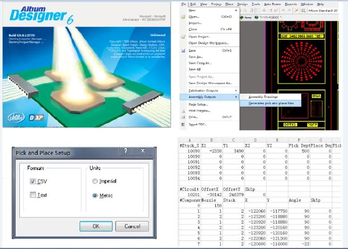Click the pencil highlight toolbar icon
348x249 pixels.
tap(296, 10)
